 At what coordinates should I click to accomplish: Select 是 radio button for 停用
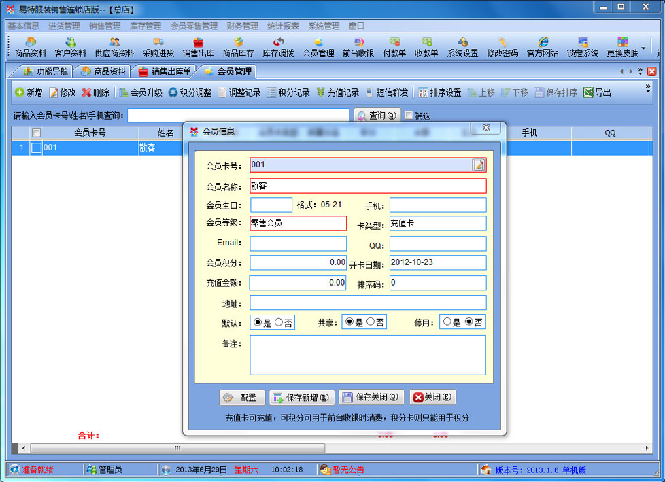pos(447,322)
